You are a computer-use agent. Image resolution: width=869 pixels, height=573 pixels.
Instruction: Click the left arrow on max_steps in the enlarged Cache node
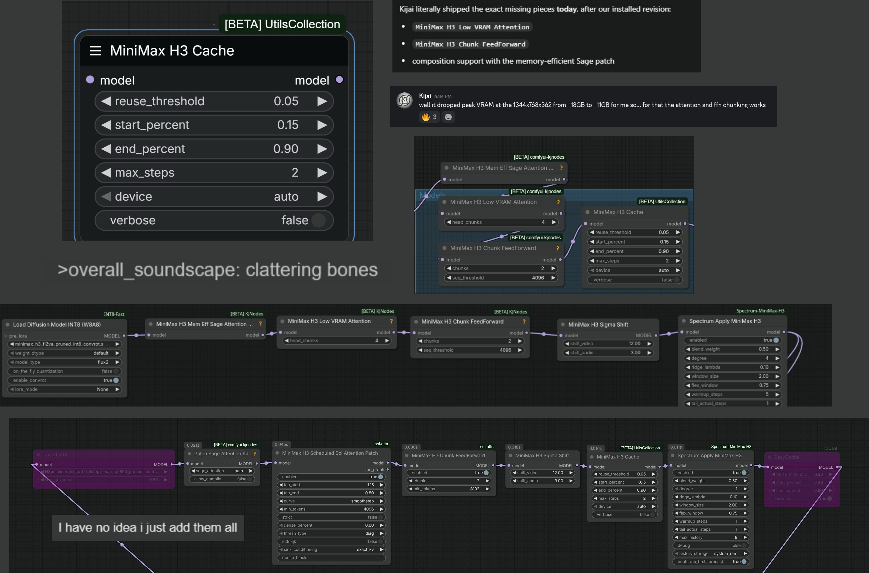(x=106, y=172)
